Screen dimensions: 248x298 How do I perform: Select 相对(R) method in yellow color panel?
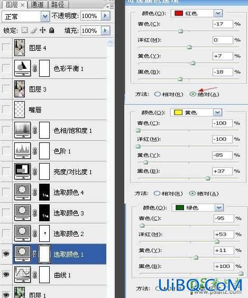[157, 193]
